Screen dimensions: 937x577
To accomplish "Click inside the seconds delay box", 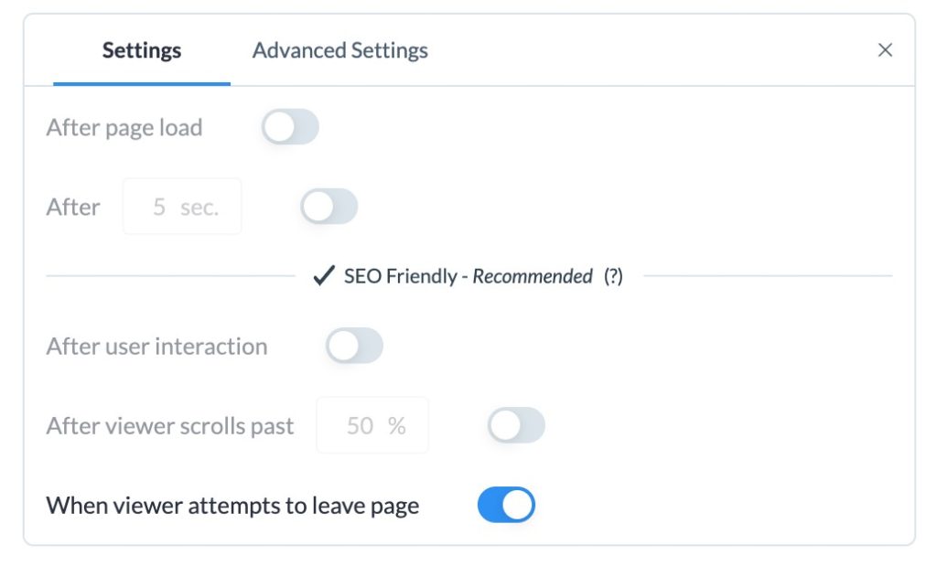I will tap(182, 207).
